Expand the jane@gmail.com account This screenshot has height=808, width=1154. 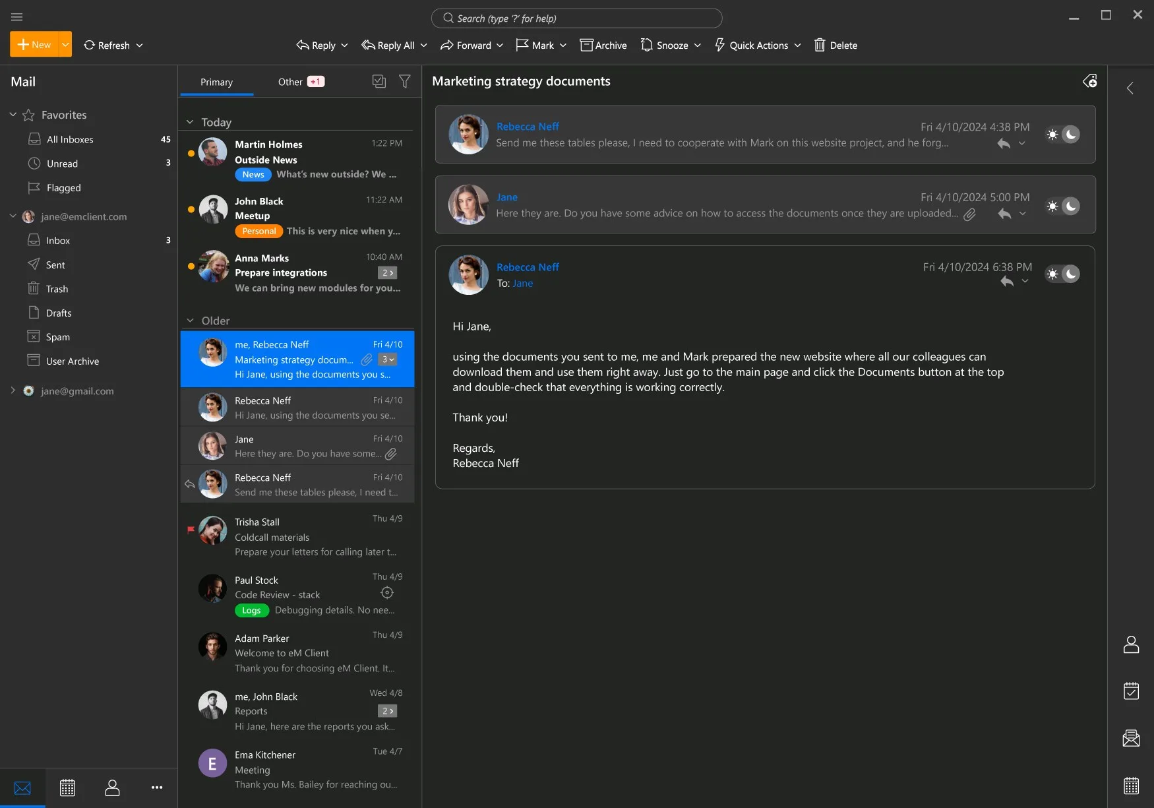13,390
